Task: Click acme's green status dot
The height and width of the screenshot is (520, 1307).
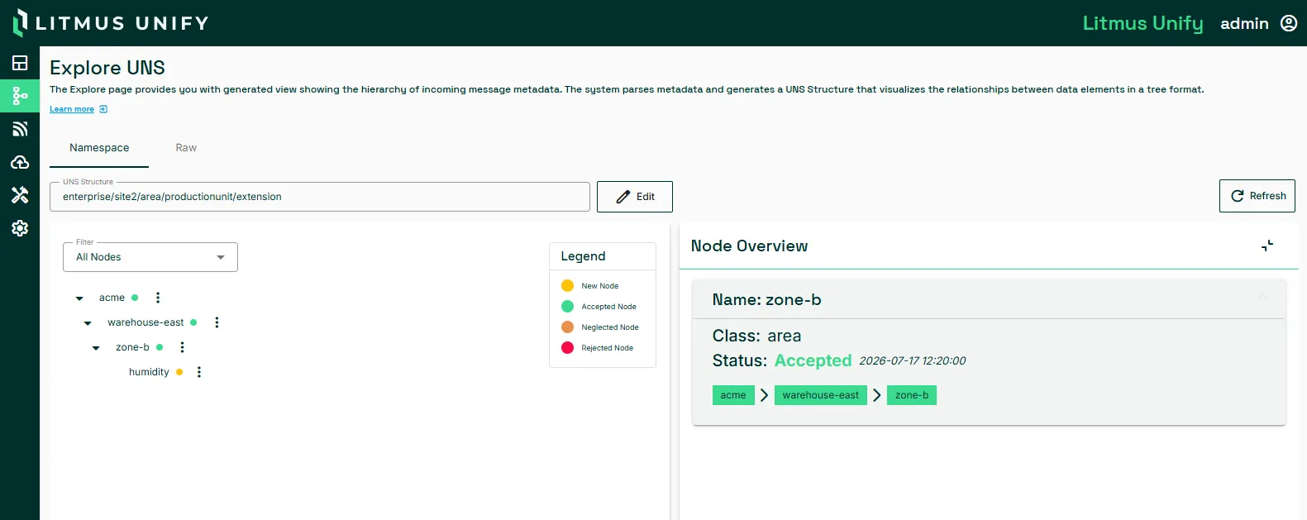Action: [x=135, y=298]
